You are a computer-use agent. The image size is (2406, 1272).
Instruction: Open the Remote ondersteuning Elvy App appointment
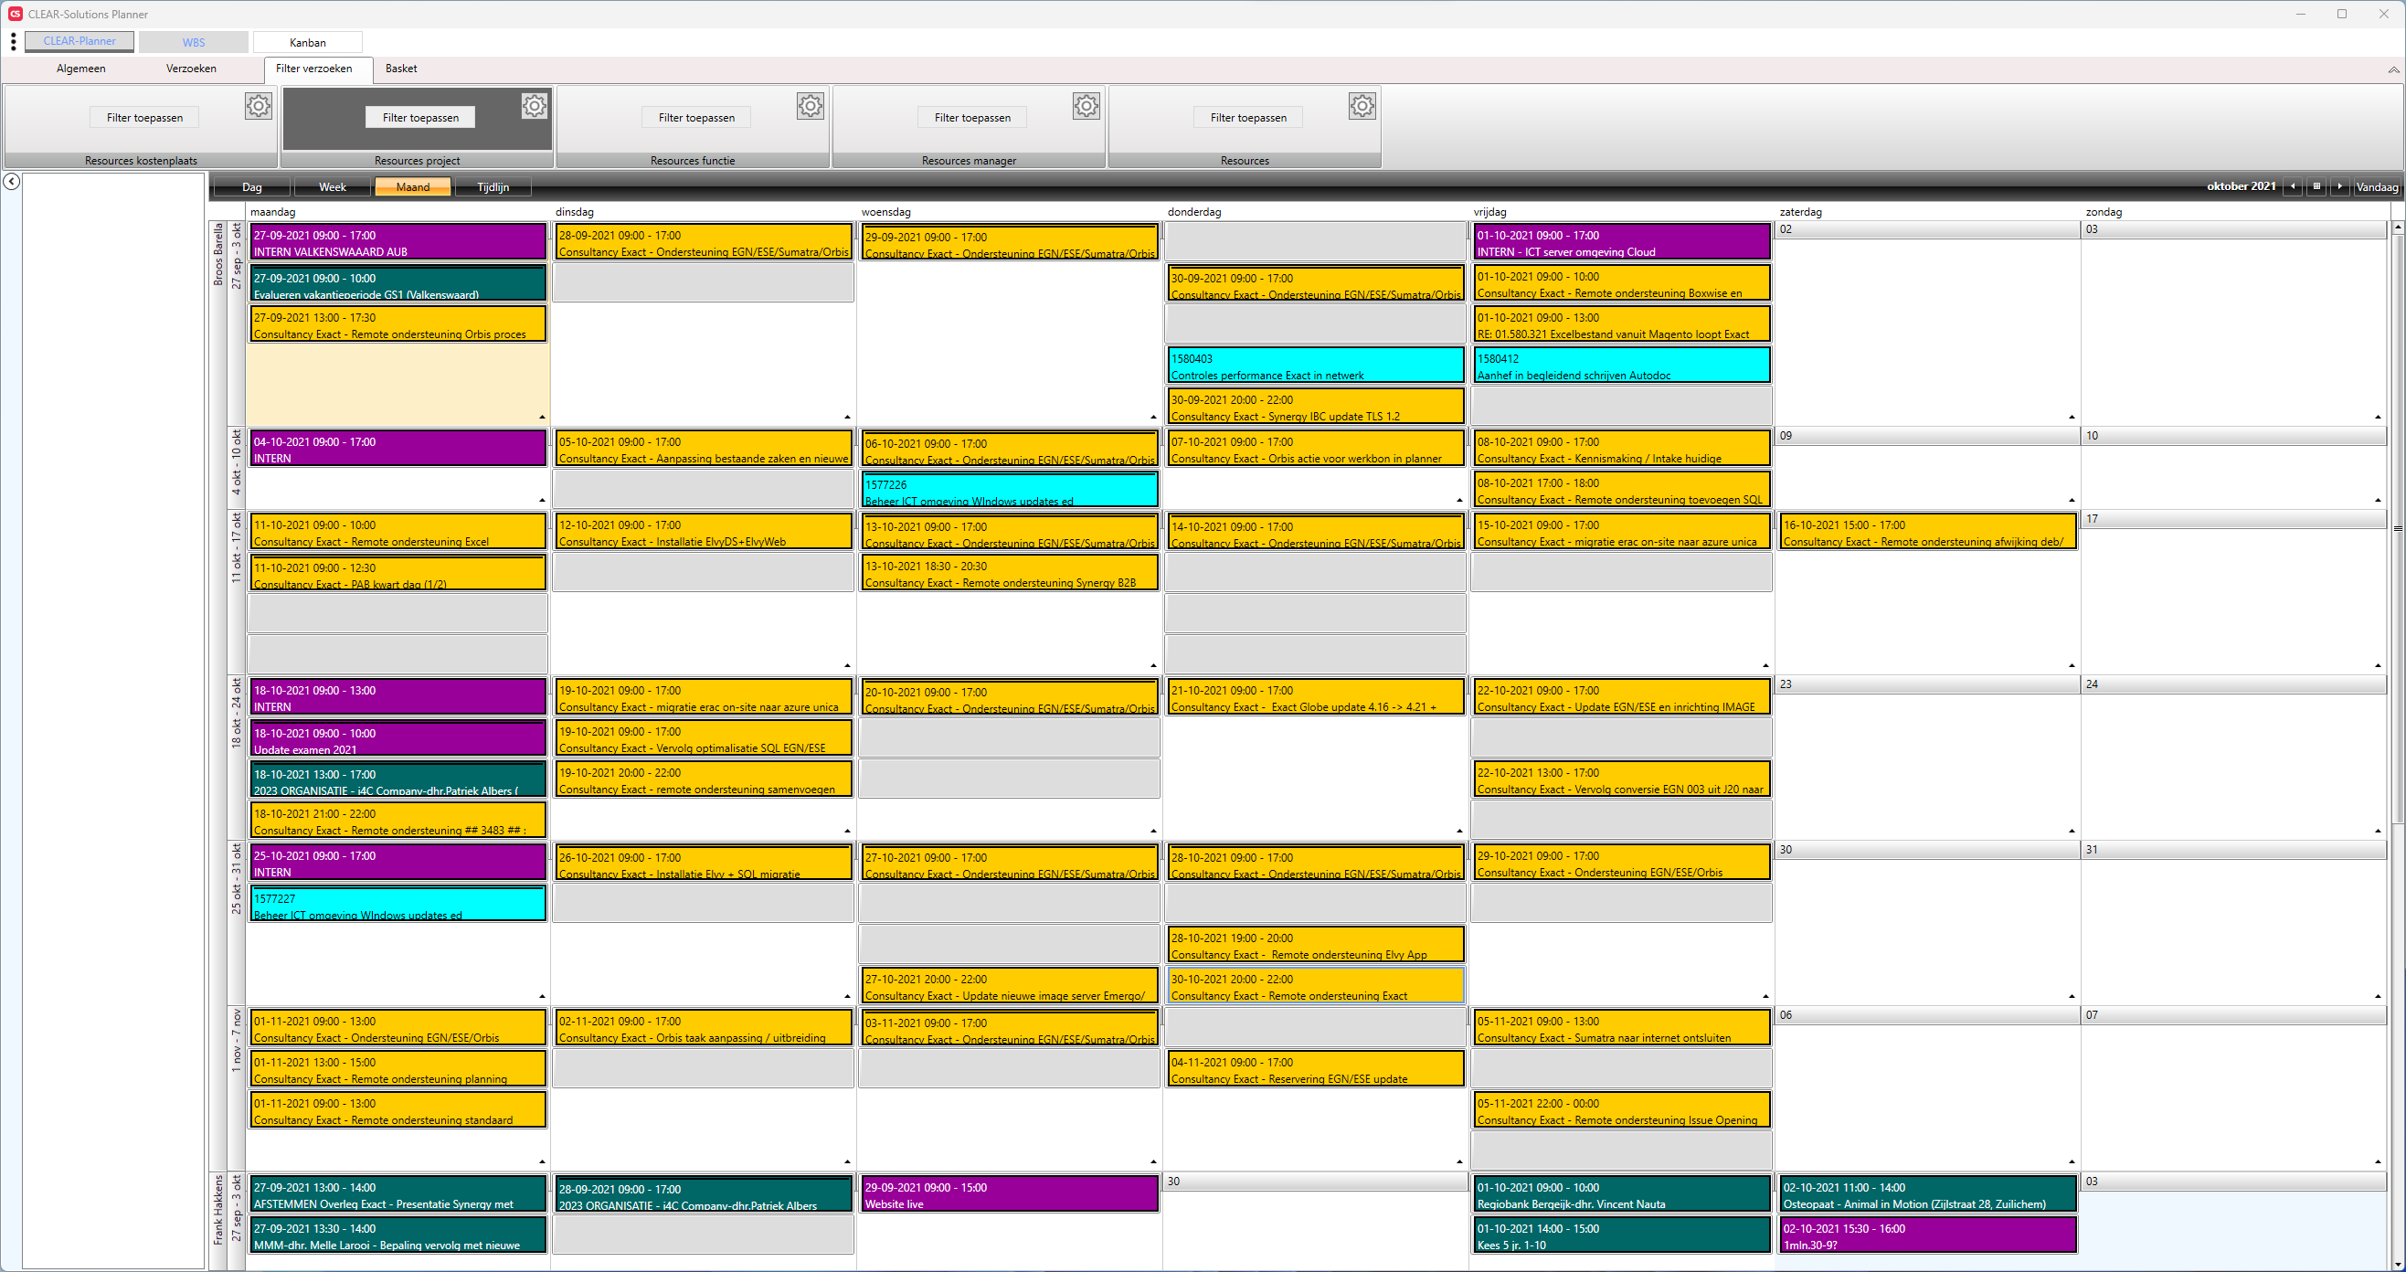click(x=1316, y=944)
